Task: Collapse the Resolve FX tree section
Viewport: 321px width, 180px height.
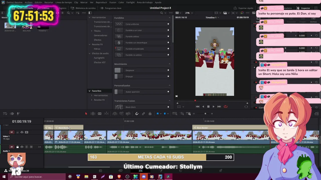Action: point(90,44)
